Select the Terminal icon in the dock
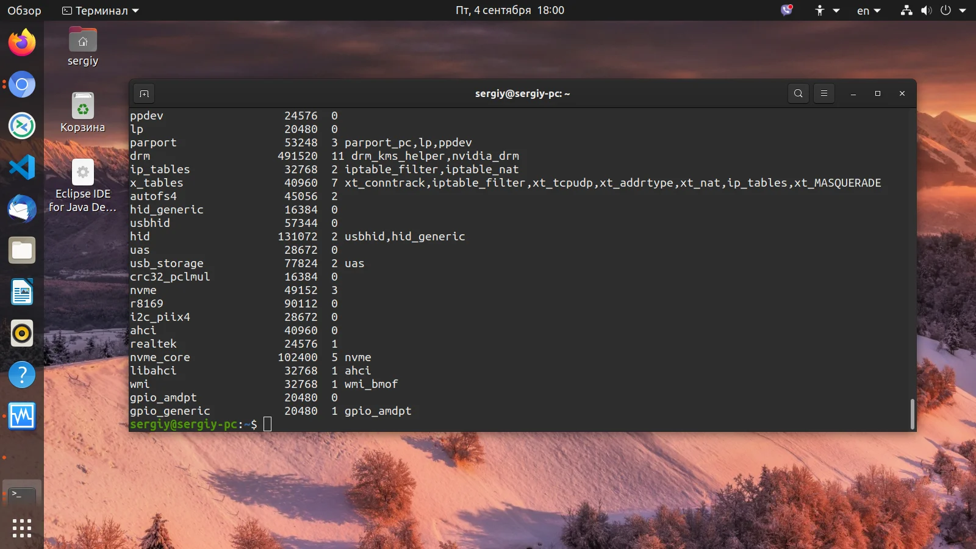The width and height of the screenshot is (976, 549). (x=22, y=495)
